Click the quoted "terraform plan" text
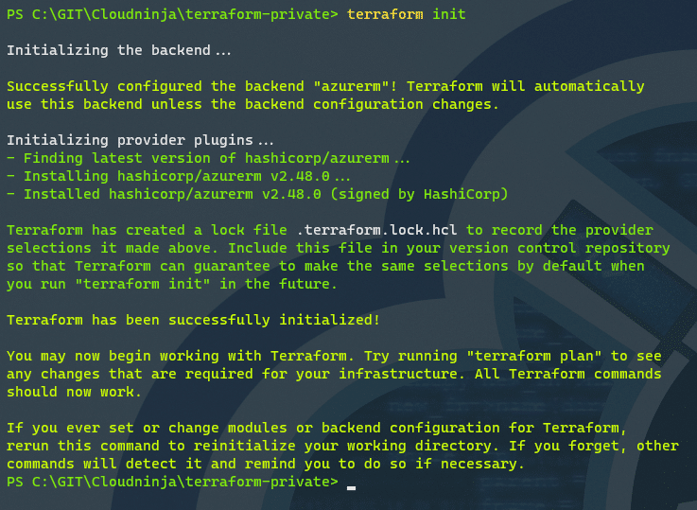The width and height of the screenshot is (697, 510). click(x=534, y=356)
